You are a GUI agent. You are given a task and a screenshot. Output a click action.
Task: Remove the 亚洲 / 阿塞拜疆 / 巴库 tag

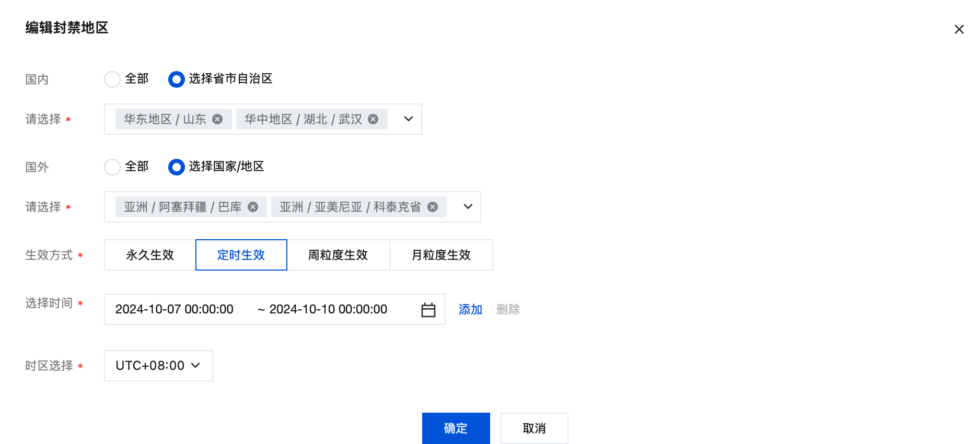point(253,207)
